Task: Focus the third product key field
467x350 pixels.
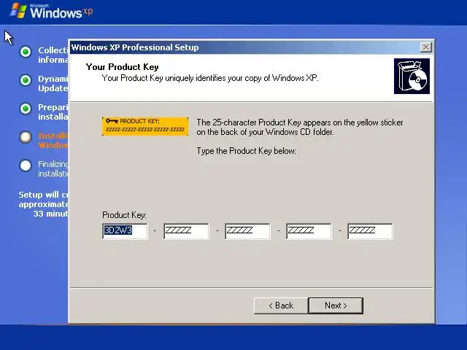Action: (247, 231)
